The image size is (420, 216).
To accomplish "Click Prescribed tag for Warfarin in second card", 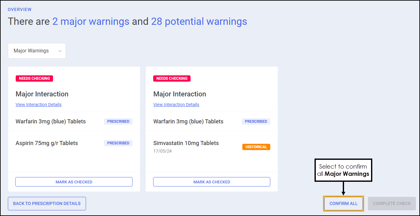I will tap(256, 121).
